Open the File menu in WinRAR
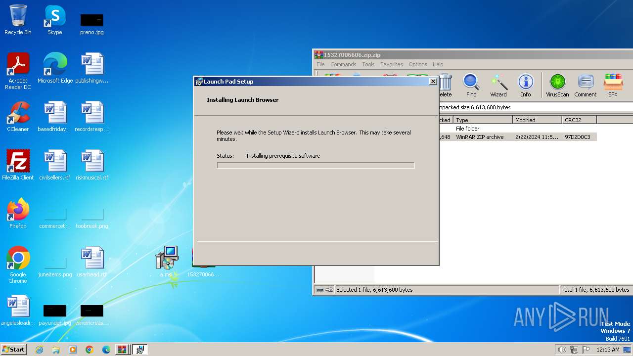 click(x=320, y=64)
